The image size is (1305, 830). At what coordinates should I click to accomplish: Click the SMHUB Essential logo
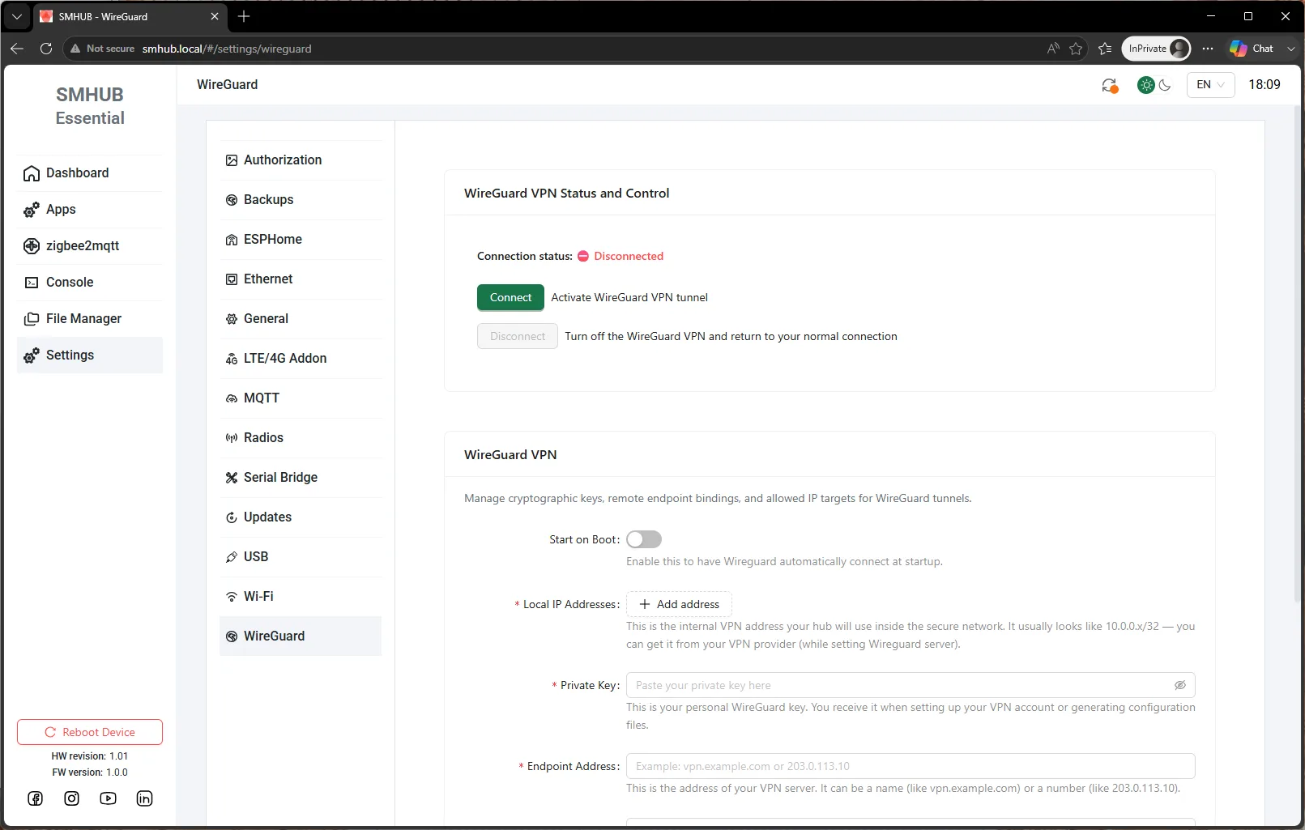(90, 106)
